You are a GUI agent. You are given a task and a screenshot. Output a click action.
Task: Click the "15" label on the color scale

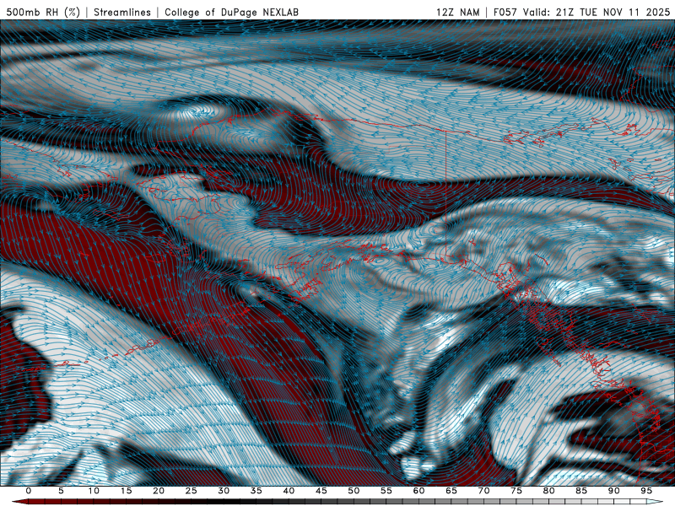(x=126, y=491)
